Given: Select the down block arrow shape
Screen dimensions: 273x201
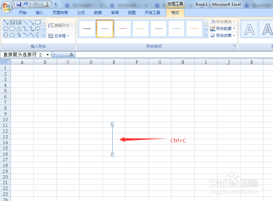Looking at the screenshot, I should coord(6,35).
